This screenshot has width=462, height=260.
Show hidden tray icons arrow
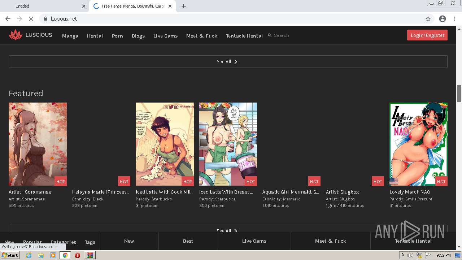pyautogui.click(x=402, y=255)
